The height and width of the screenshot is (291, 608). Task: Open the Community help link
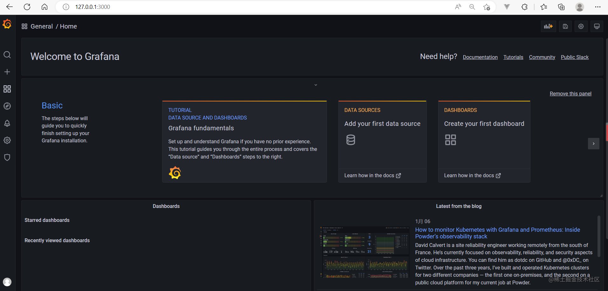point(542,57)
